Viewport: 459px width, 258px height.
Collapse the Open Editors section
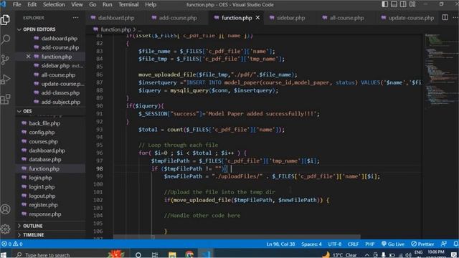39,29
